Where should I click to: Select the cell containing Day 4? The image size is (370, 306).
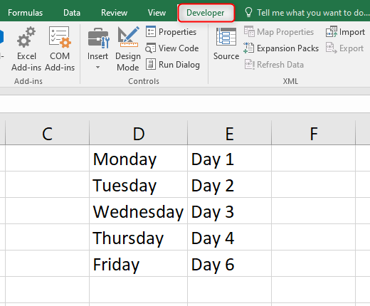tap(229, 237)
